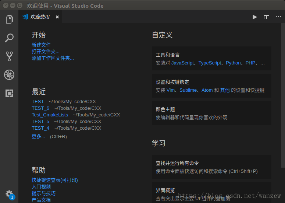Open recent folder Test_CmakeLists
285x203 pixels.
(50, 115)
